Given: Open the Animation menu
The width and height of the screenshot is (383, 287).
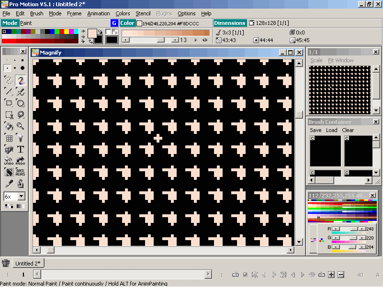Looking at the screenshot, I should (98, 13).
